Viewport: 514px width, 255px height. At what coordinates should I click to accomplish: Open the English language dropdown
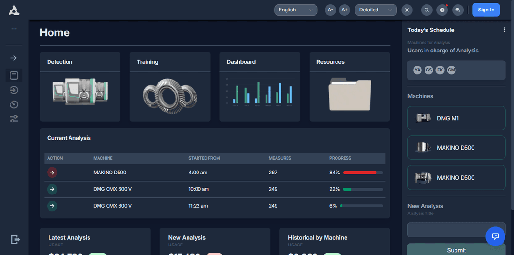(296, 10)
